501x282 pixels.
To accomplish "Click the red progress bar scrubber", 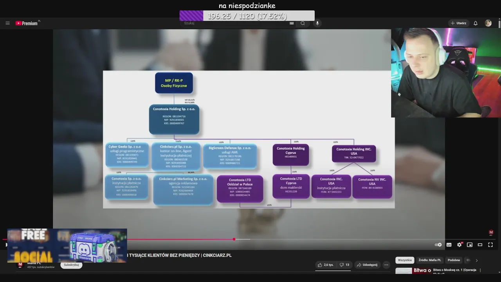I will click(234, 239).
